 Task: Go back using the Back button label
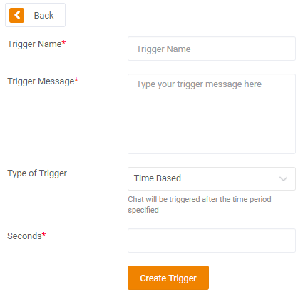(43, 16)
